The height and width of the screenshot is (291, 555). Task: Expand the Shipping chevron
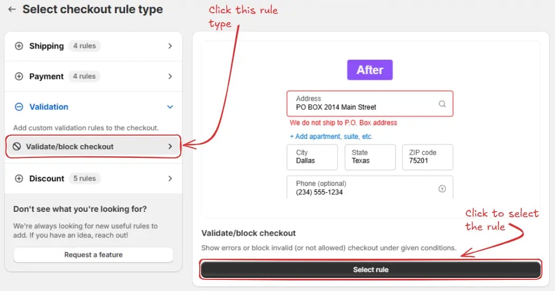click(170, 46)
